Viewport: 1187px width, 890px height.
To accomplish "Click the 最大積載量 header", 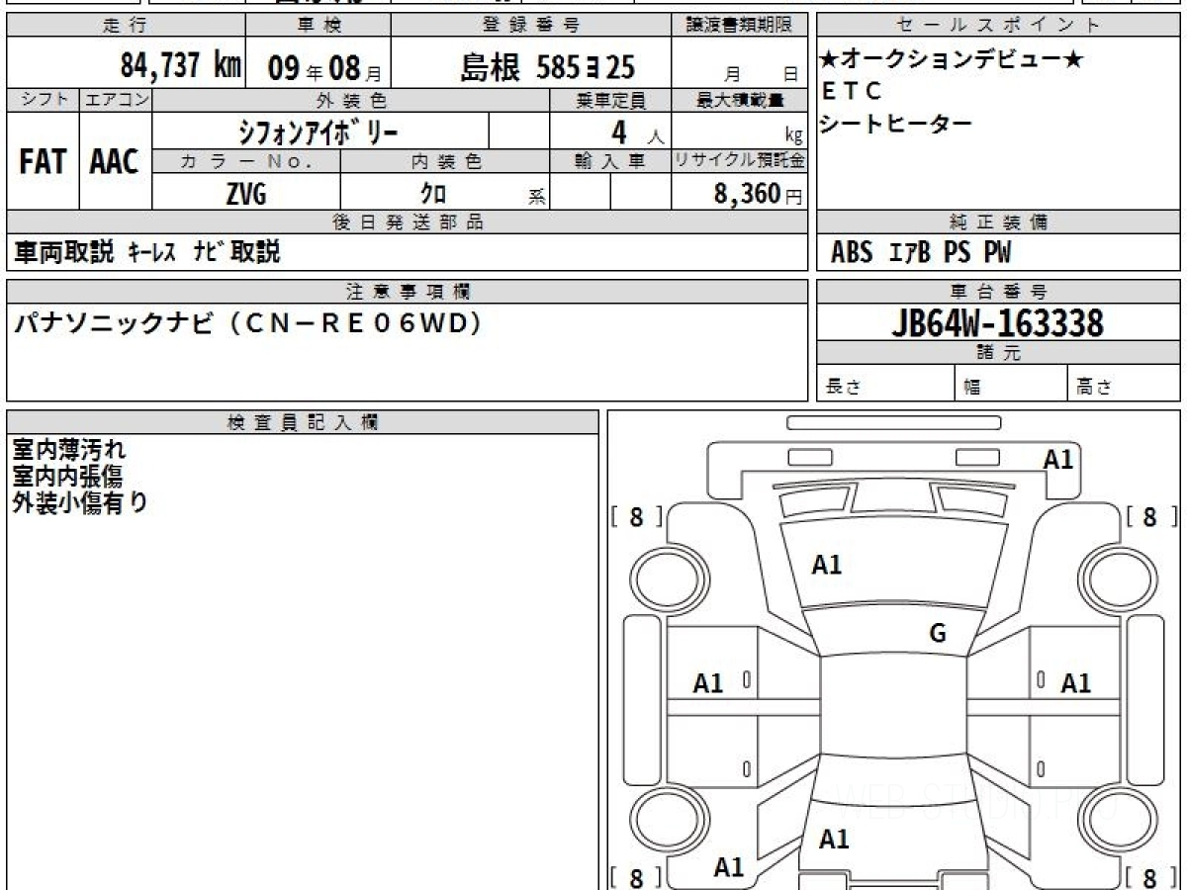I will point(739,100).
